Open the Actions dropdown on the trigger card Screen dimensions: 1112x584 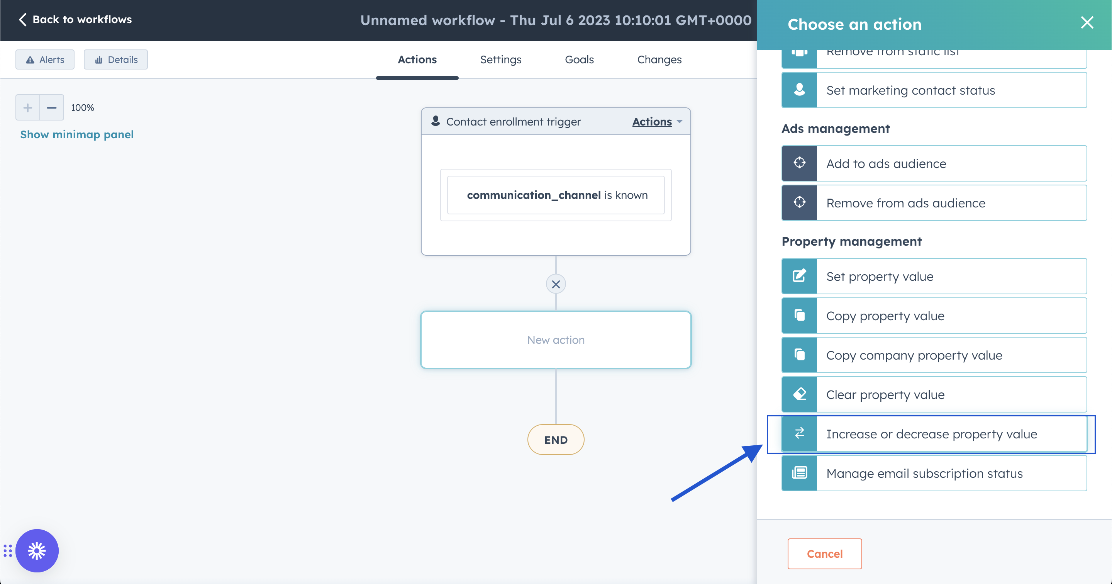(x=656, y=121)
